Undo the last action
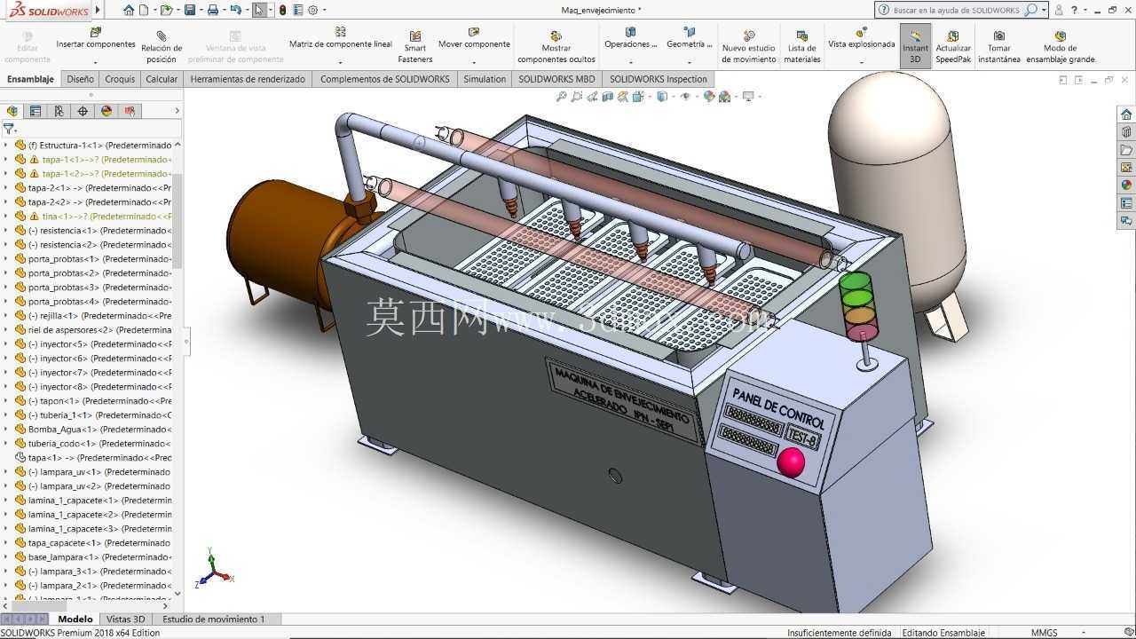 click(x=235, y=10)
